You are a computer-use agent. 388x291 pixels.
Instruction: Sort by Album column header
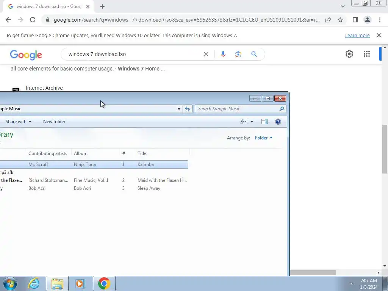[95, 153]
